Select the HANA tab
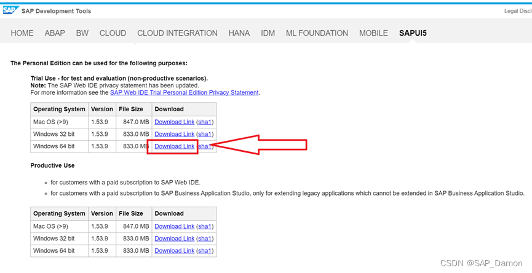The image size is (532, 273). (x=239, y=33)
